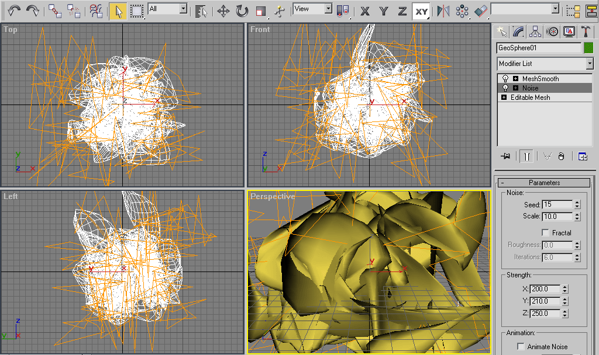This screenshot has width=599, height=355.
Task: Switch to the Motion panel tab
Action: coord(552,32)
